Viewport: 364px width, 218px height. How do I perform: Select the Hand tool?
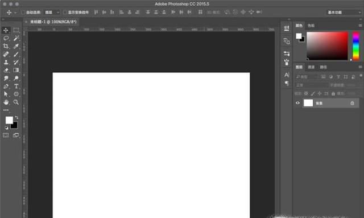tap(6, 102)
